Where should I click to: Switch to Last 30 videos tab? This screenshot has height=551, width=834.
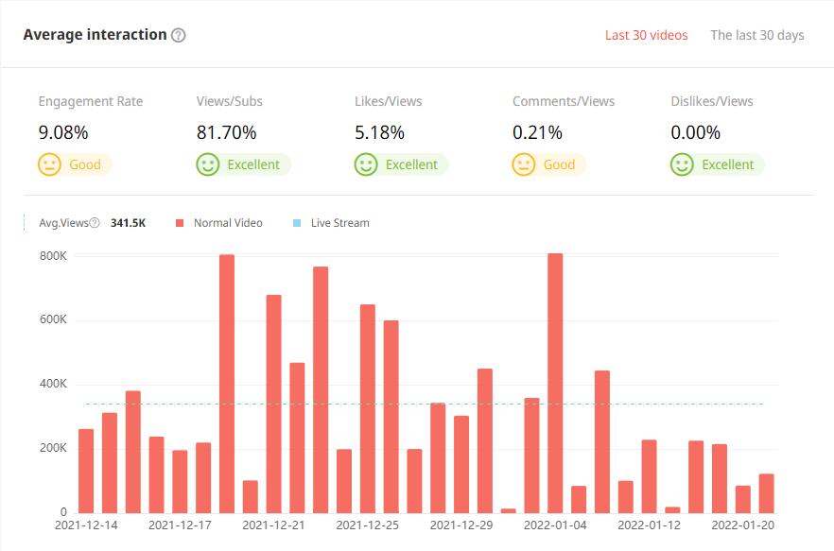646,35
